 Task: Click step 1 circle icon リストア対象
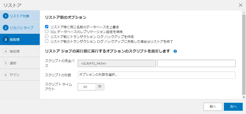pos(6,16)
